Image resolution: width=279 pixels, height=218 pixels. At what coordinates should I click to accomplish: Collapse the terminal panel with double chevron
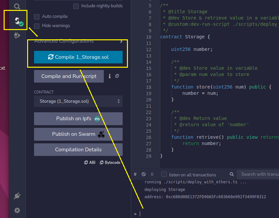[135, 174]
